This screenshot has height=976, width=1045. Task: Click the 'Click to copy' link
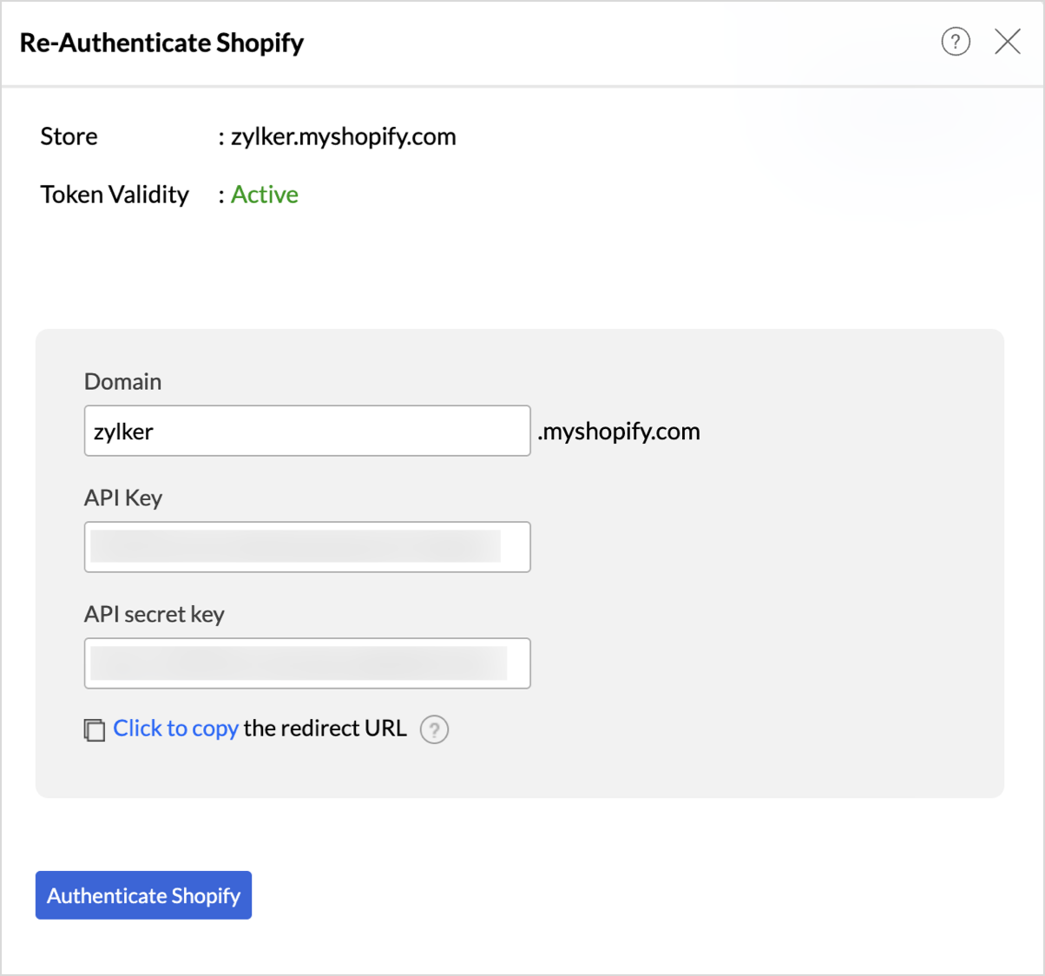pos(175,729)
